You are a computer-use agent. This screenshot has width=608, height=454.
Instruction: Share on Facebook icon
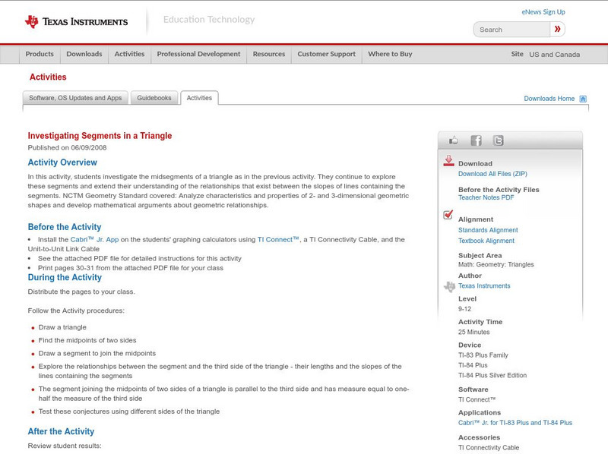coord(476,140)
